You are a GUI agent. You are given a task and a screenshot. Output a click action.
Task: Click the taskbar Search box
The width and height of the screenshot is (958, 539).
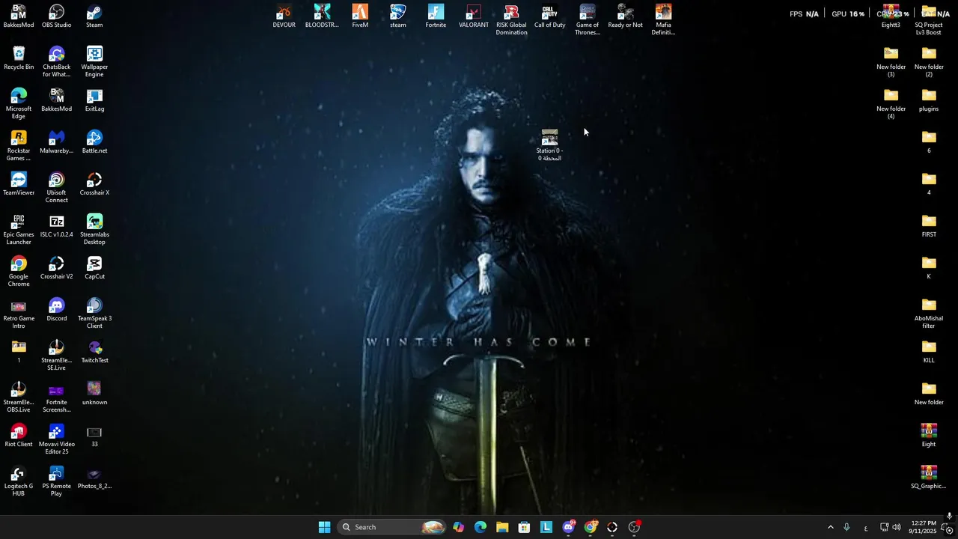[x=392, y=527]
